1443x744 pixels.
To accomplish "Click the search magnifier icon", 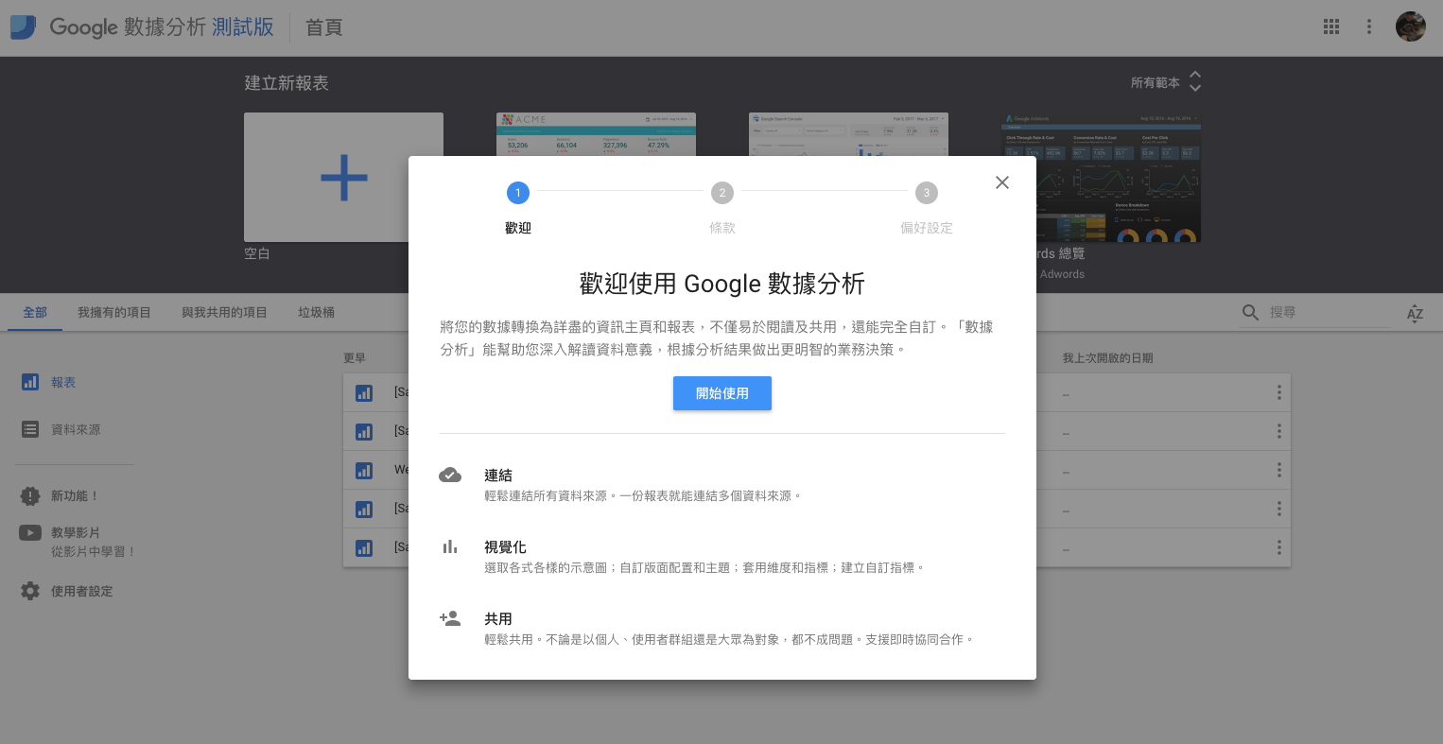I will tap(1250, 312).
